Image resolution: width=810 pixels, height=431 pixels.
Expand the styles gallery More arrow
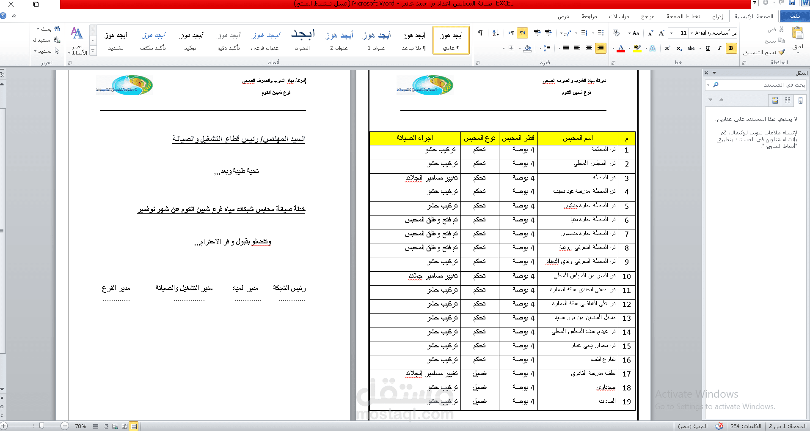pos(93,51)
